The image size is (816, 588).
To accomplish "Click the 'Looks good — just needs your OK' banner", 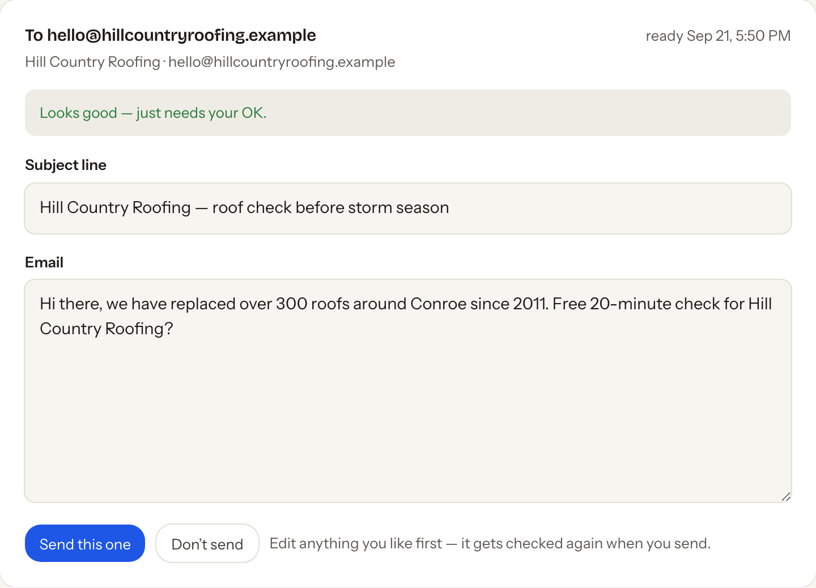I will coord(408,113).
